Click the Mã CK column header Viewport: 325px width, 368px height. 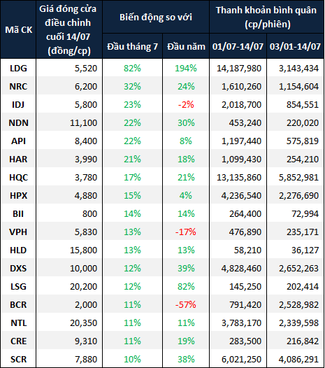(18, 30)
